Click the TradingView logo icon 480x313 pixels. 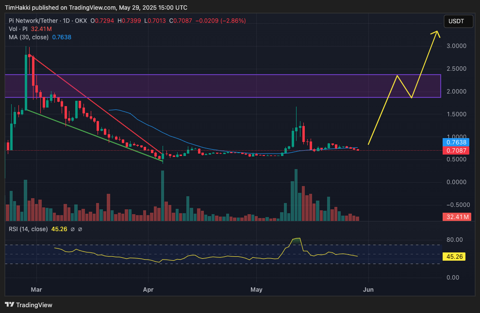pyautogui.click(x=9, y=305)
